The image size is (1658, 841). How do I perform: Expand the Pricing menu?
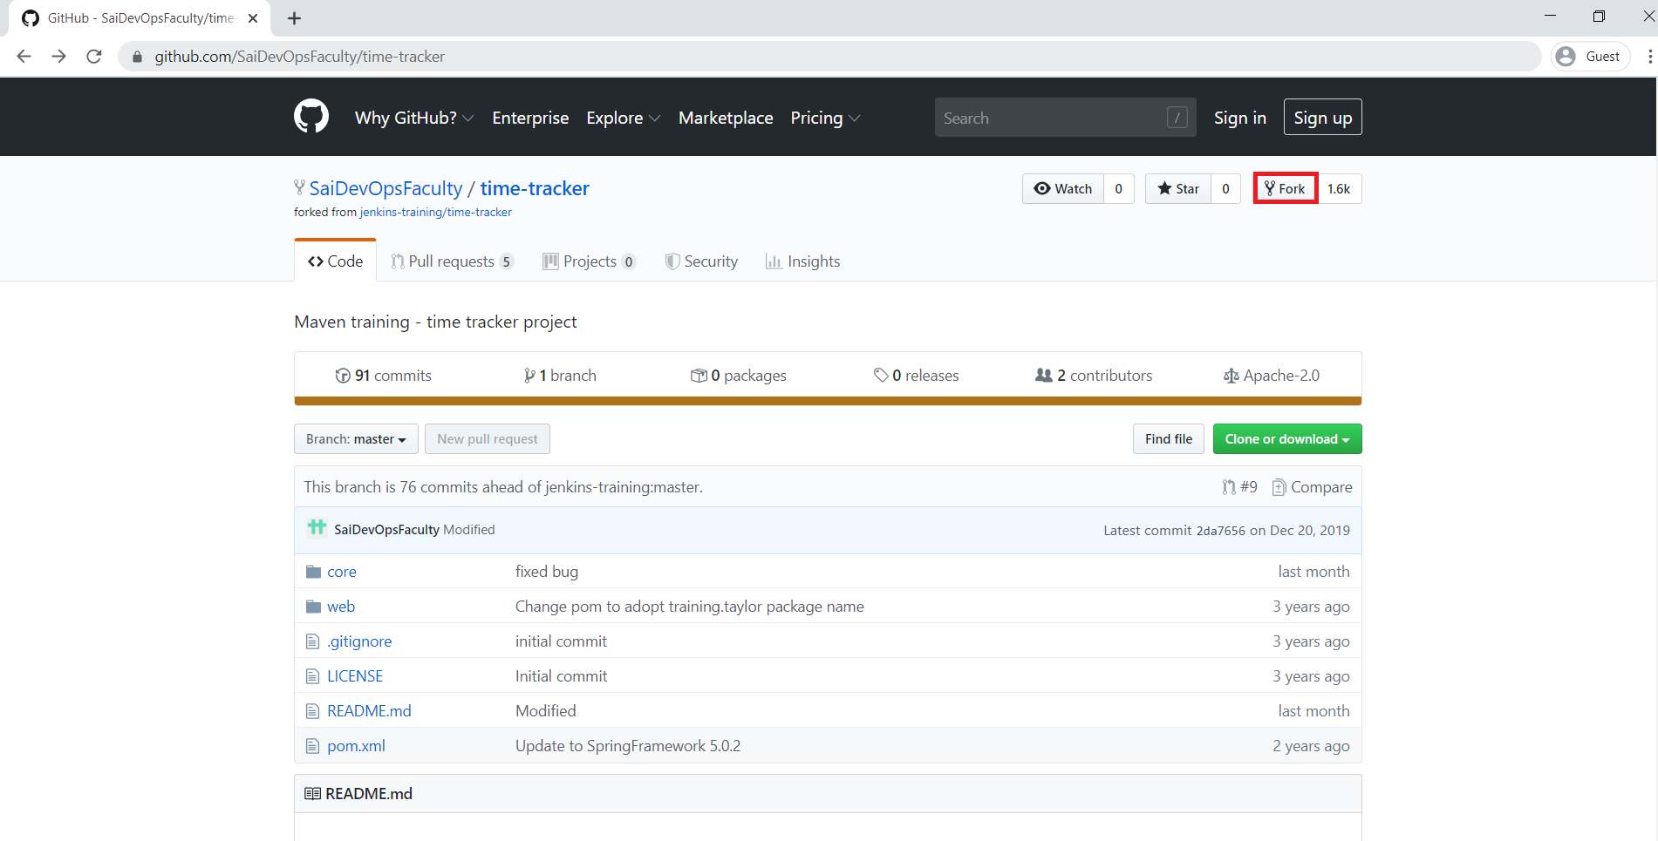coord(825,118)
